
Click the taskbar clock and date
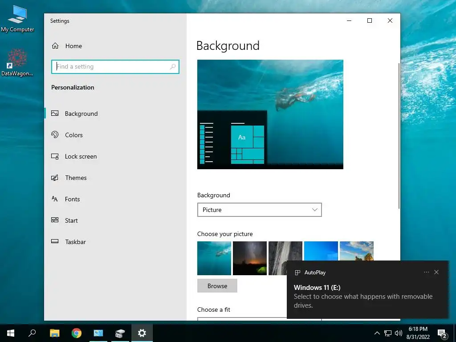click(418, 333)
